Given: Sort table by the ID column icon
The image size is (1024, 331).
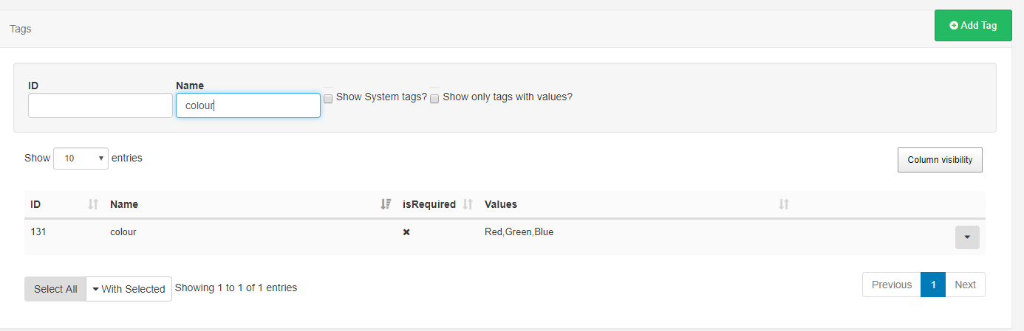Looking at the screenshot, I should (x=93, y=204).
